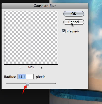Image resolution: width=102 pixels, height=104 pixels.
Task: Confirm the blur with the OK button
Action: click(74, 14)
